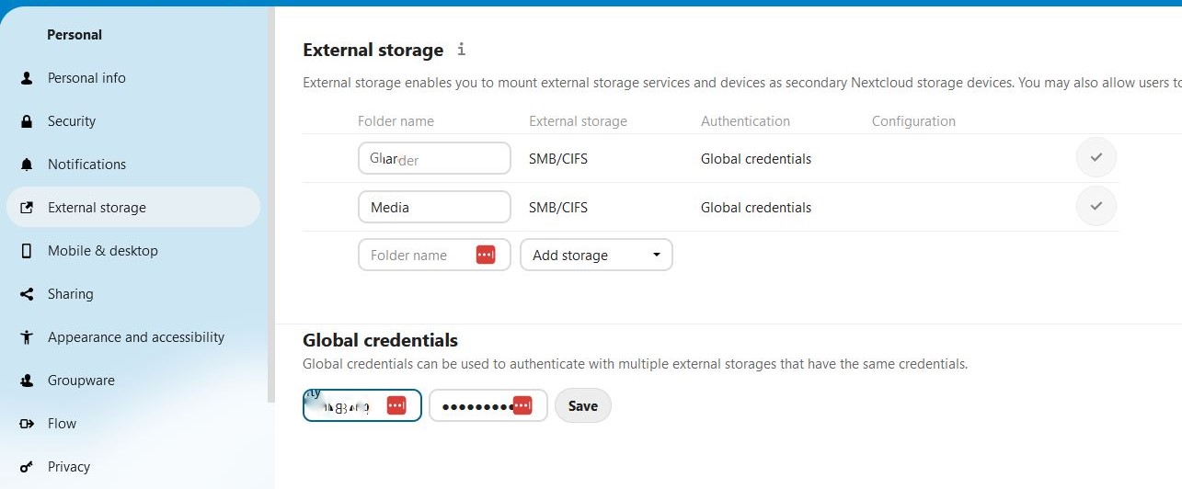Save the global credentials
Screen dimensions: 1182x489
(x=582, y=405)
